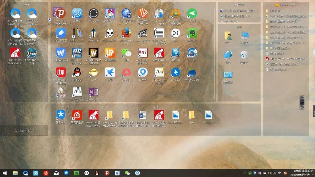Click the volume speaker tray icon
315x177 pixels.
coord(269,173)
